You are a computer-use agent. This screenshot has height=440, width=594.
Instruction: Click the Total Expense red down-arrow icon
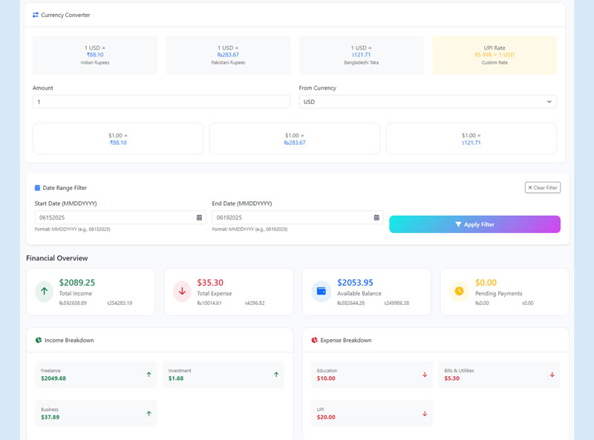[183, 292]
